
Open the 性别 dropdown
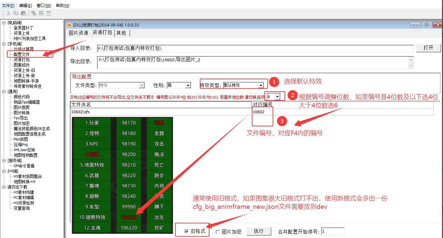point(188,85)
